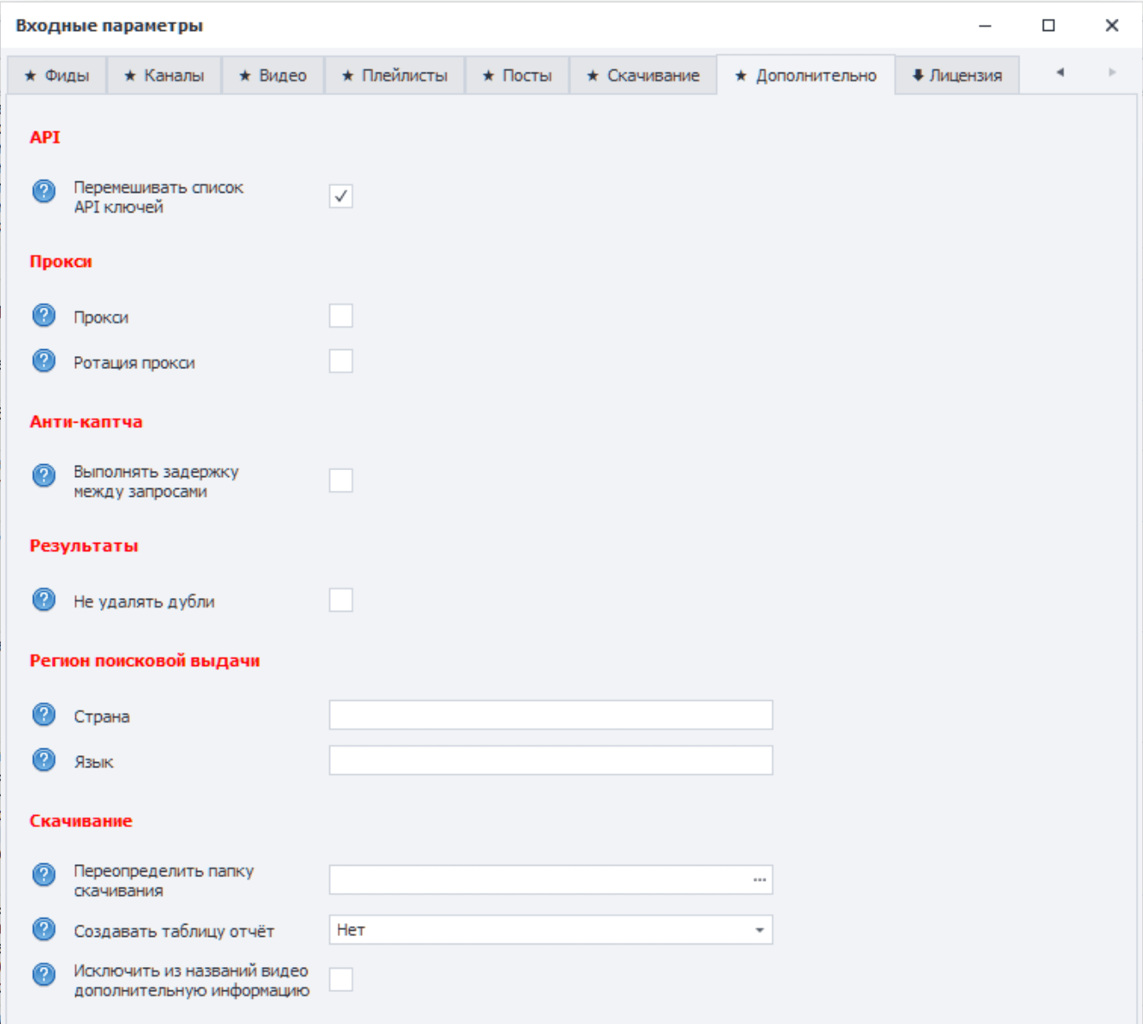Click help icon next to Перемешивать список API ключей
This screenshot has width=1143, height=1024.
[x=44, y=191]
